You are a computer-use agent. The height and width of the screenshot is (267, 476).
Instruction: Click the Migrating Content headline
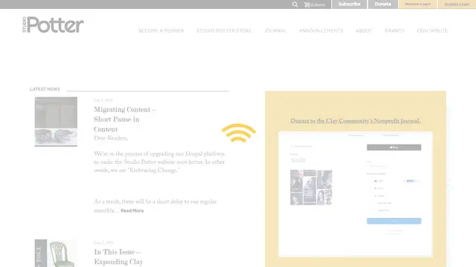tap(125, 119)
